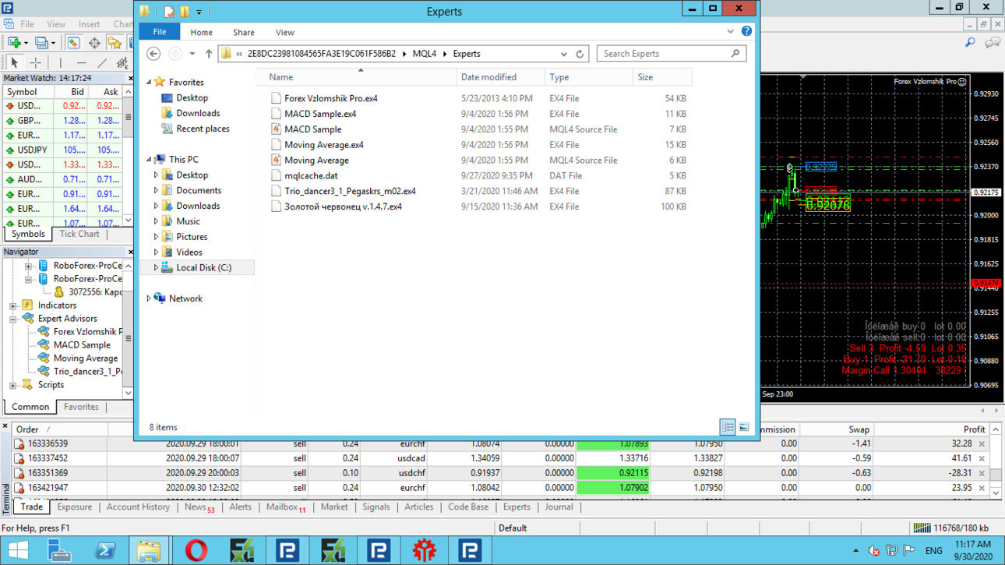This screenshot has height=565, width=1005.
Task: Click the New Chart toolbar icon in MetaTrader
Action: pyautogui.click(x=14, y=43)
